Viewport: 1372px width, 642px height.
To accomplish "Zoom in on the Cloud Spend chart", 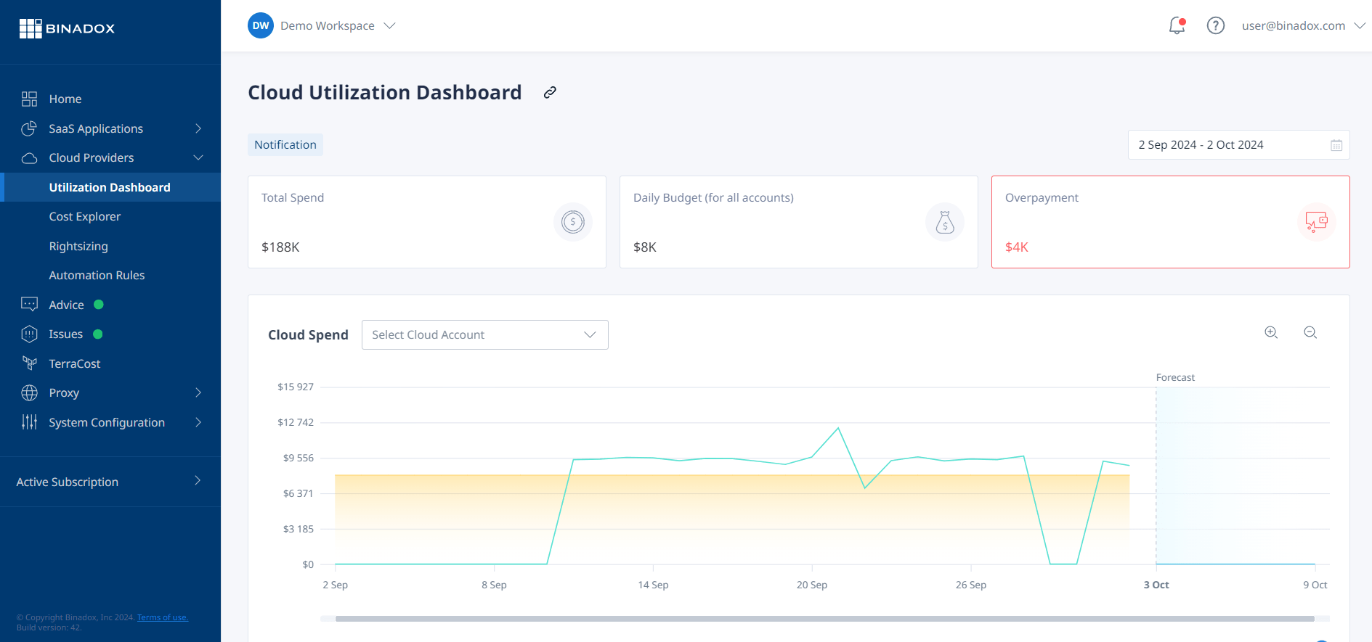I will [x=1271, y=332].
